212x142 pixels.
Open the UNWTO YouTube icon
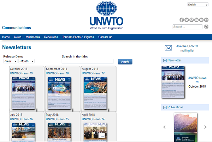[201, 20]
